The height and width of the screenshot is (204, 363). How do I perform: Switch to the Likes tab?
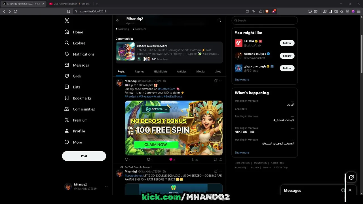[x=218, y=72]
